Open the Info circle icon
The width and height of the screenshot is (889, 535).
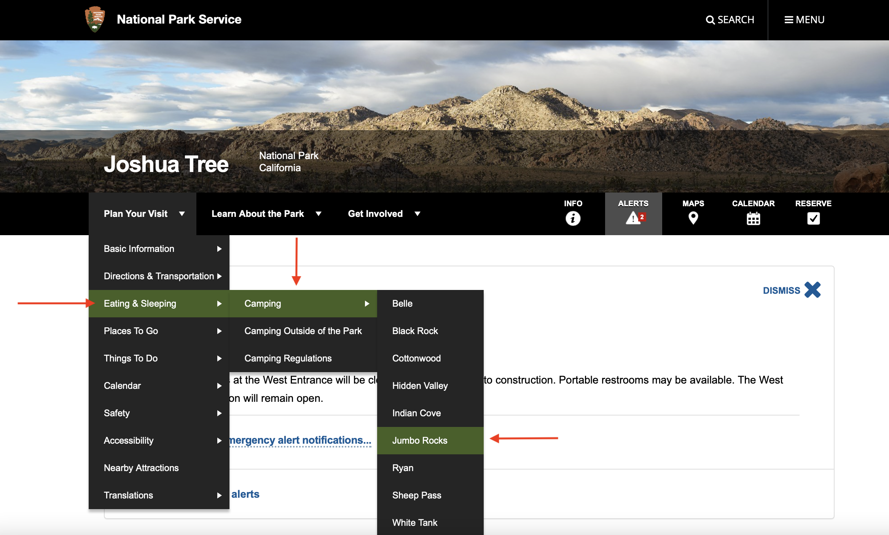pos(573,218)
